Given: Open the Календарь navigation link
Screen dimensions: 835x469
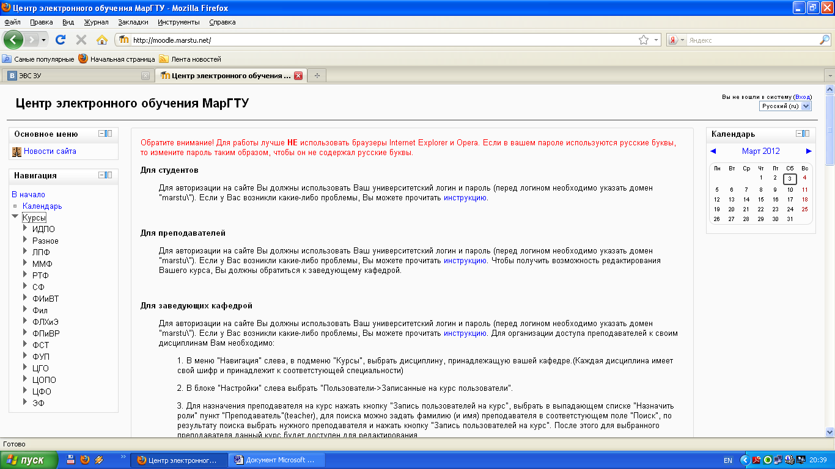Looking at the screenshot, I should coord(42,206).
